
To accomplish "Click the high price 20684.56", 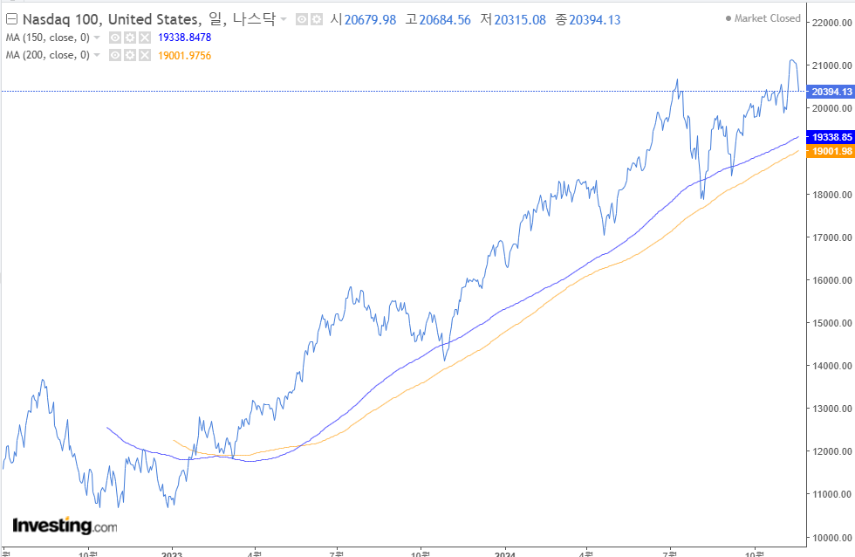I will 445,20.
